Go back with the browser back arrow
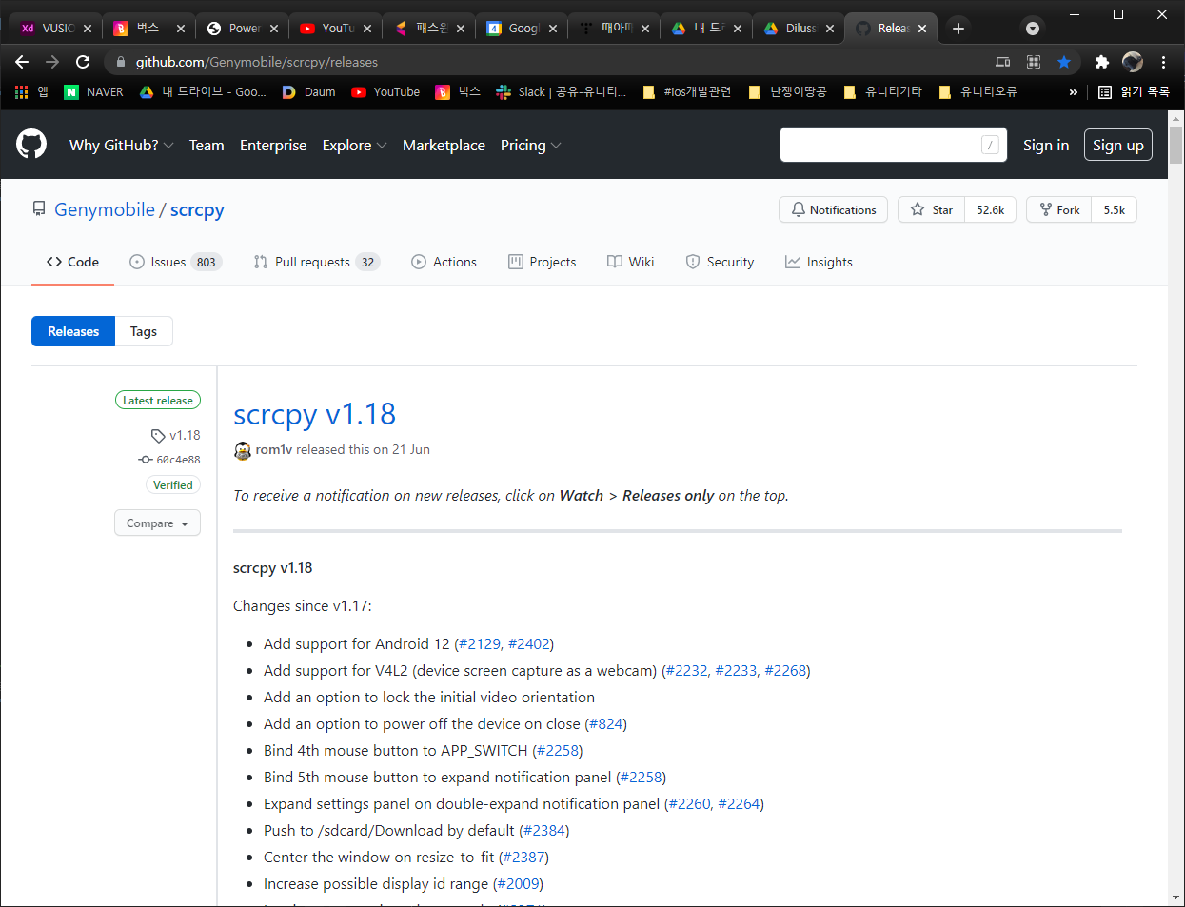Screen dimensions: 1185x907 pyautogui.click(x=22, y=62)
